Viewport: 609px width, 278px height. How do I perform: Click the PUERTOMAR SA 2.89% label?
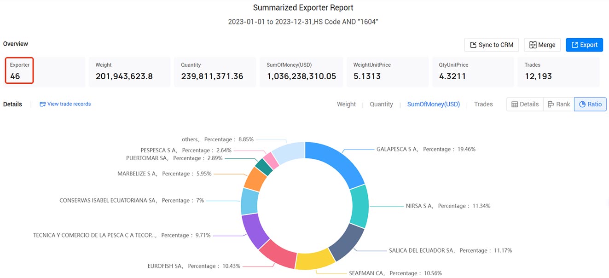tap(174, 158)
